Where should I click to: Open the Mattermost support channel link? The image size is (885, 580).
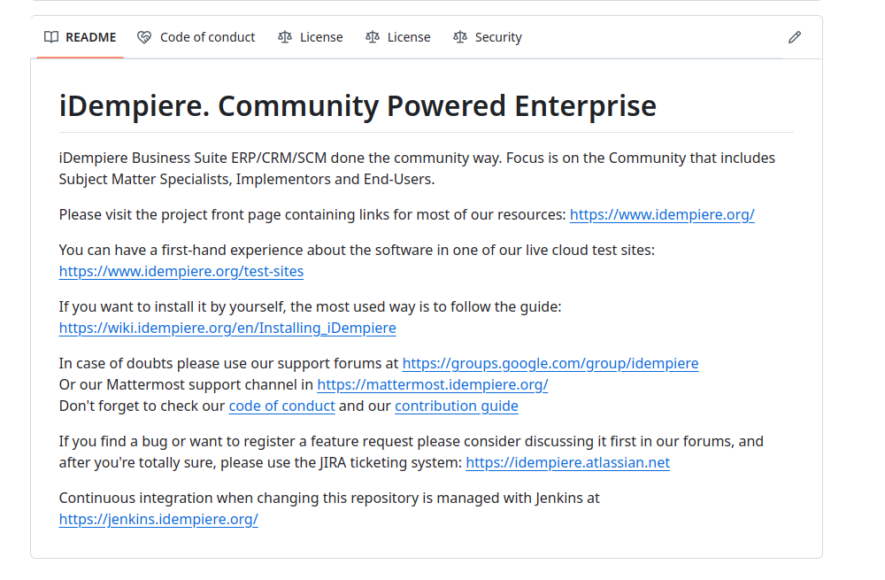pyautogui.click(x=432, y=384)
